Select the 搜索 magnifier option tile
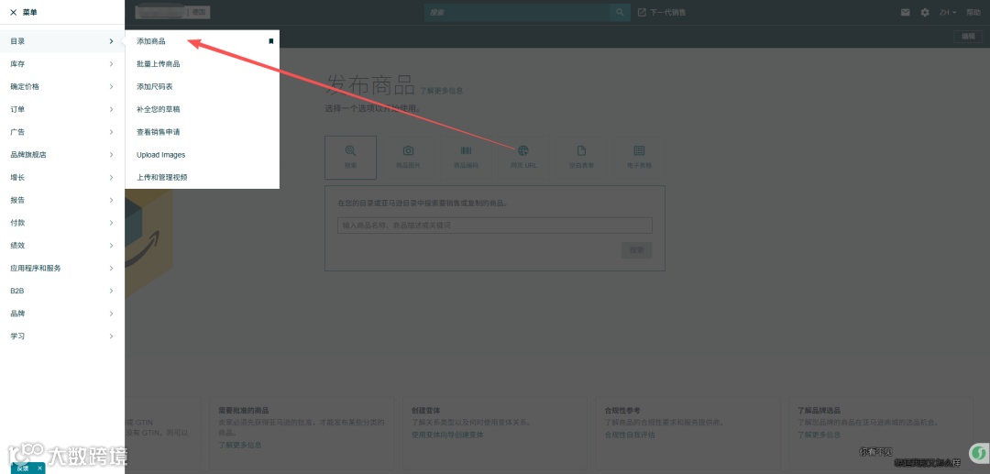990x474 pixels. click(x=350, y=157)
